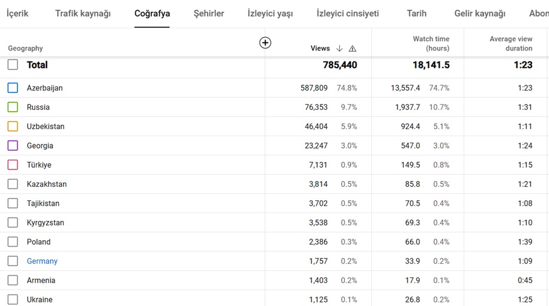The height and width of the screenshot is (306, 549).
Task: Select the Kazakhstan row checkbox
Action: tap(12, 184)
